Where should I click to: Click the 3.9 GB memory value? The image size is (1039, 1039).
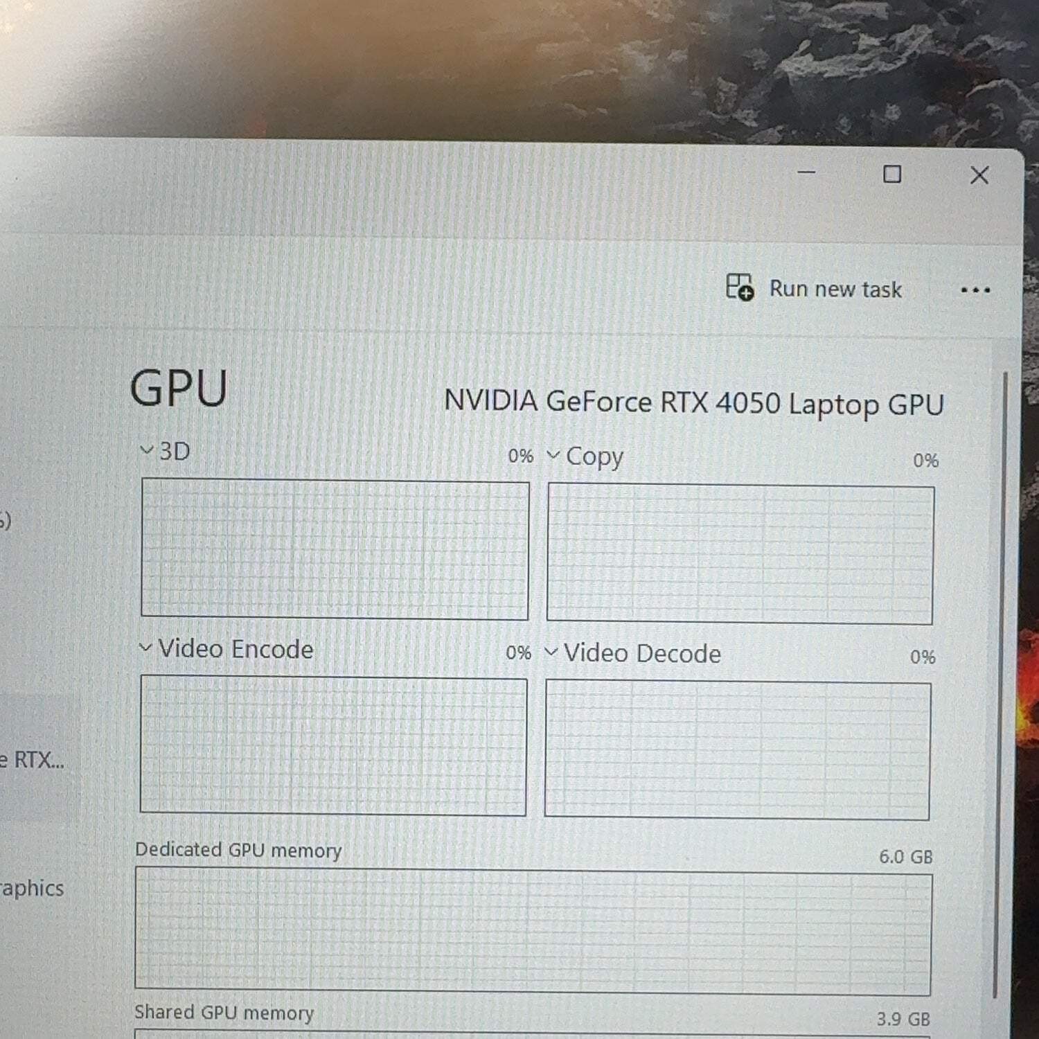click(903, 1020)
